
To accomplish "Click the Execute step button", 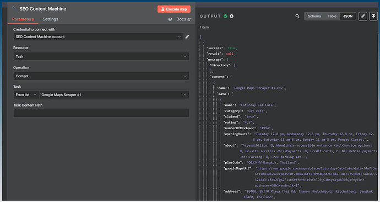I will [x=174, y=9].
